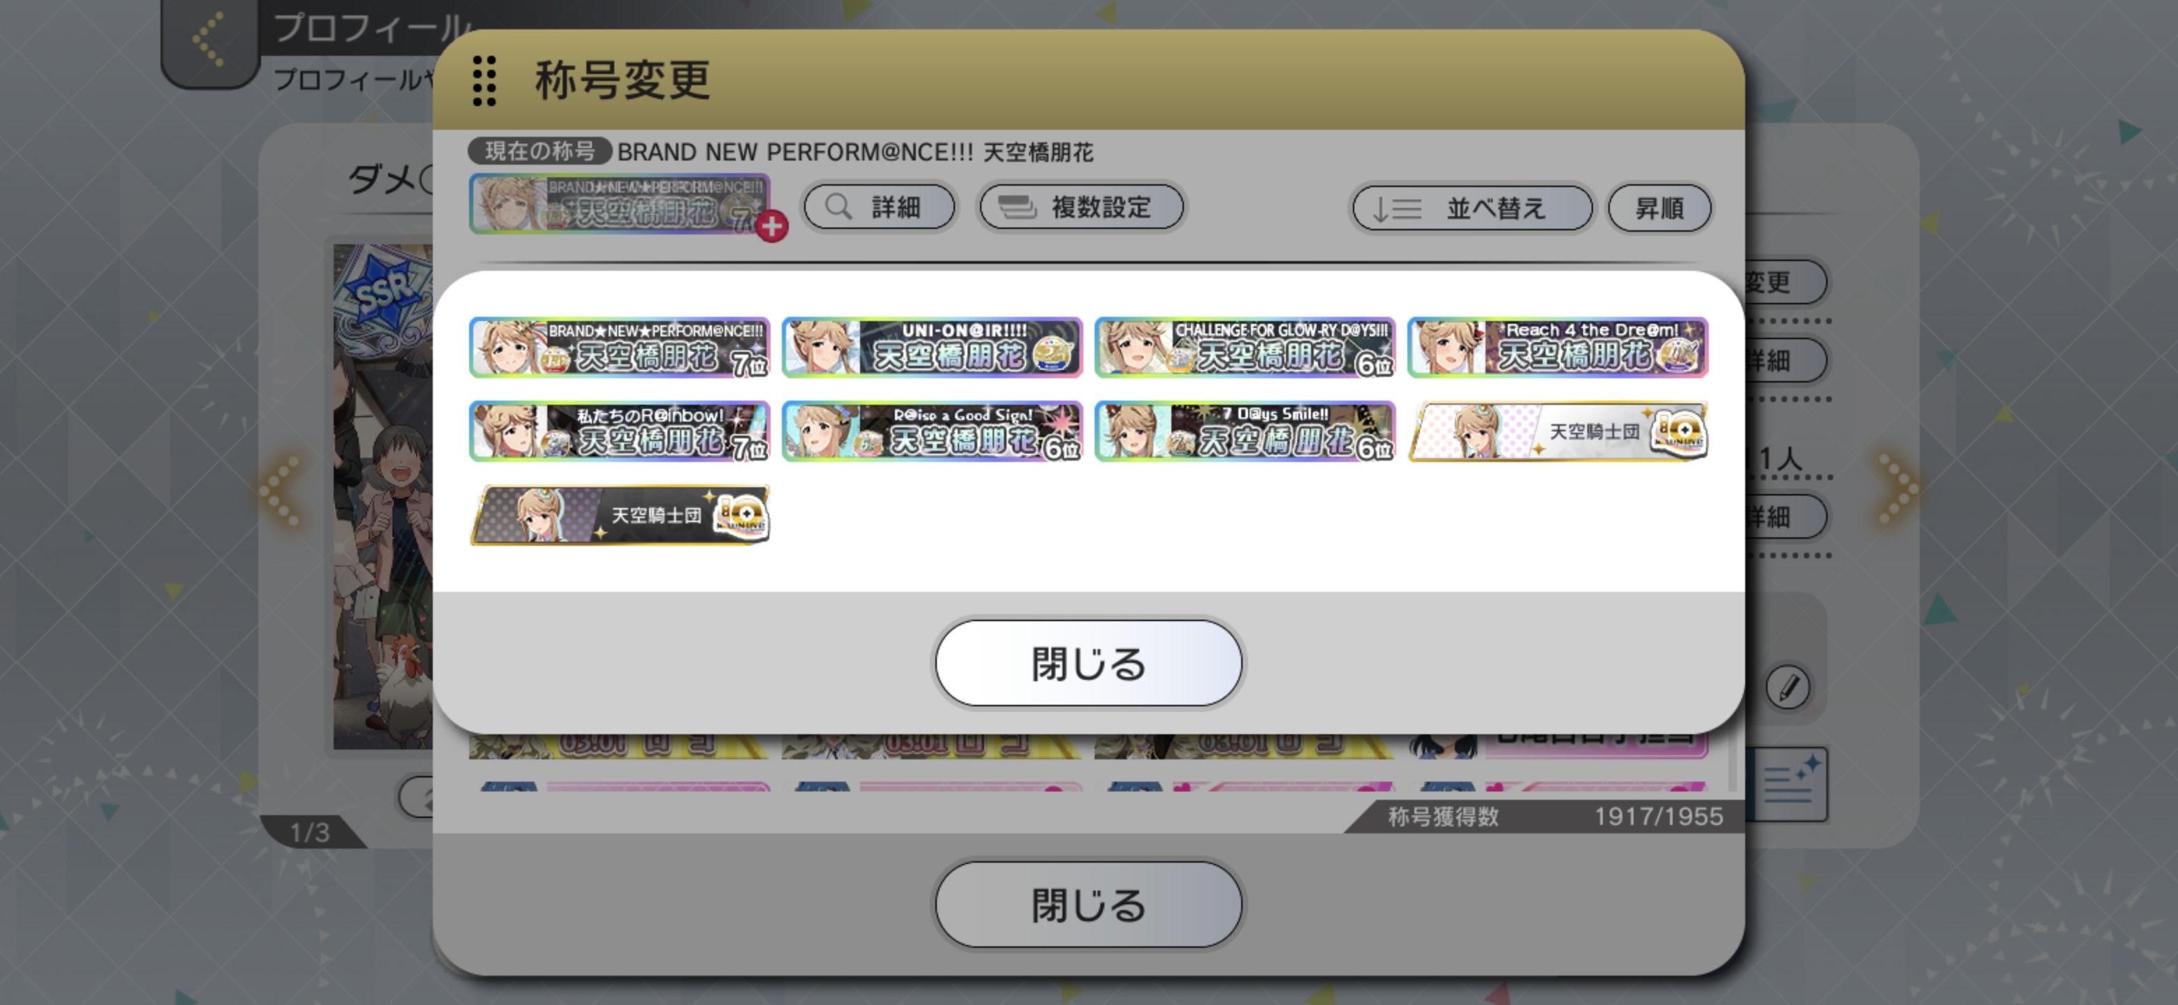Go to previous page with left chevron
Image resolution: width=2178 pixels, height=1005 pixels.
click(x=280, y=489)
